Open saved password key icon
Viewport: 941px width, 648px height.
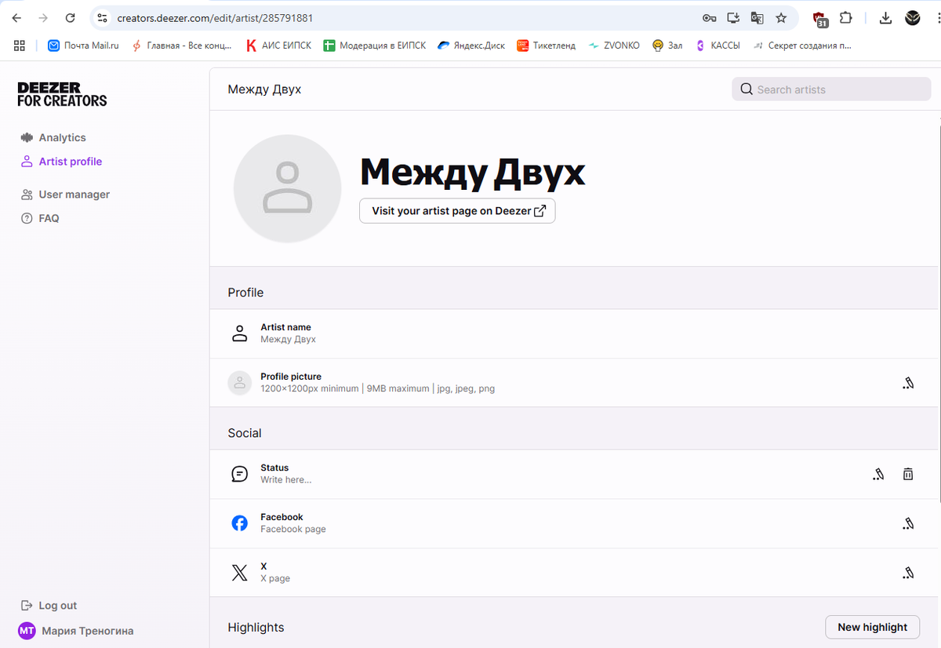point(709,17)
